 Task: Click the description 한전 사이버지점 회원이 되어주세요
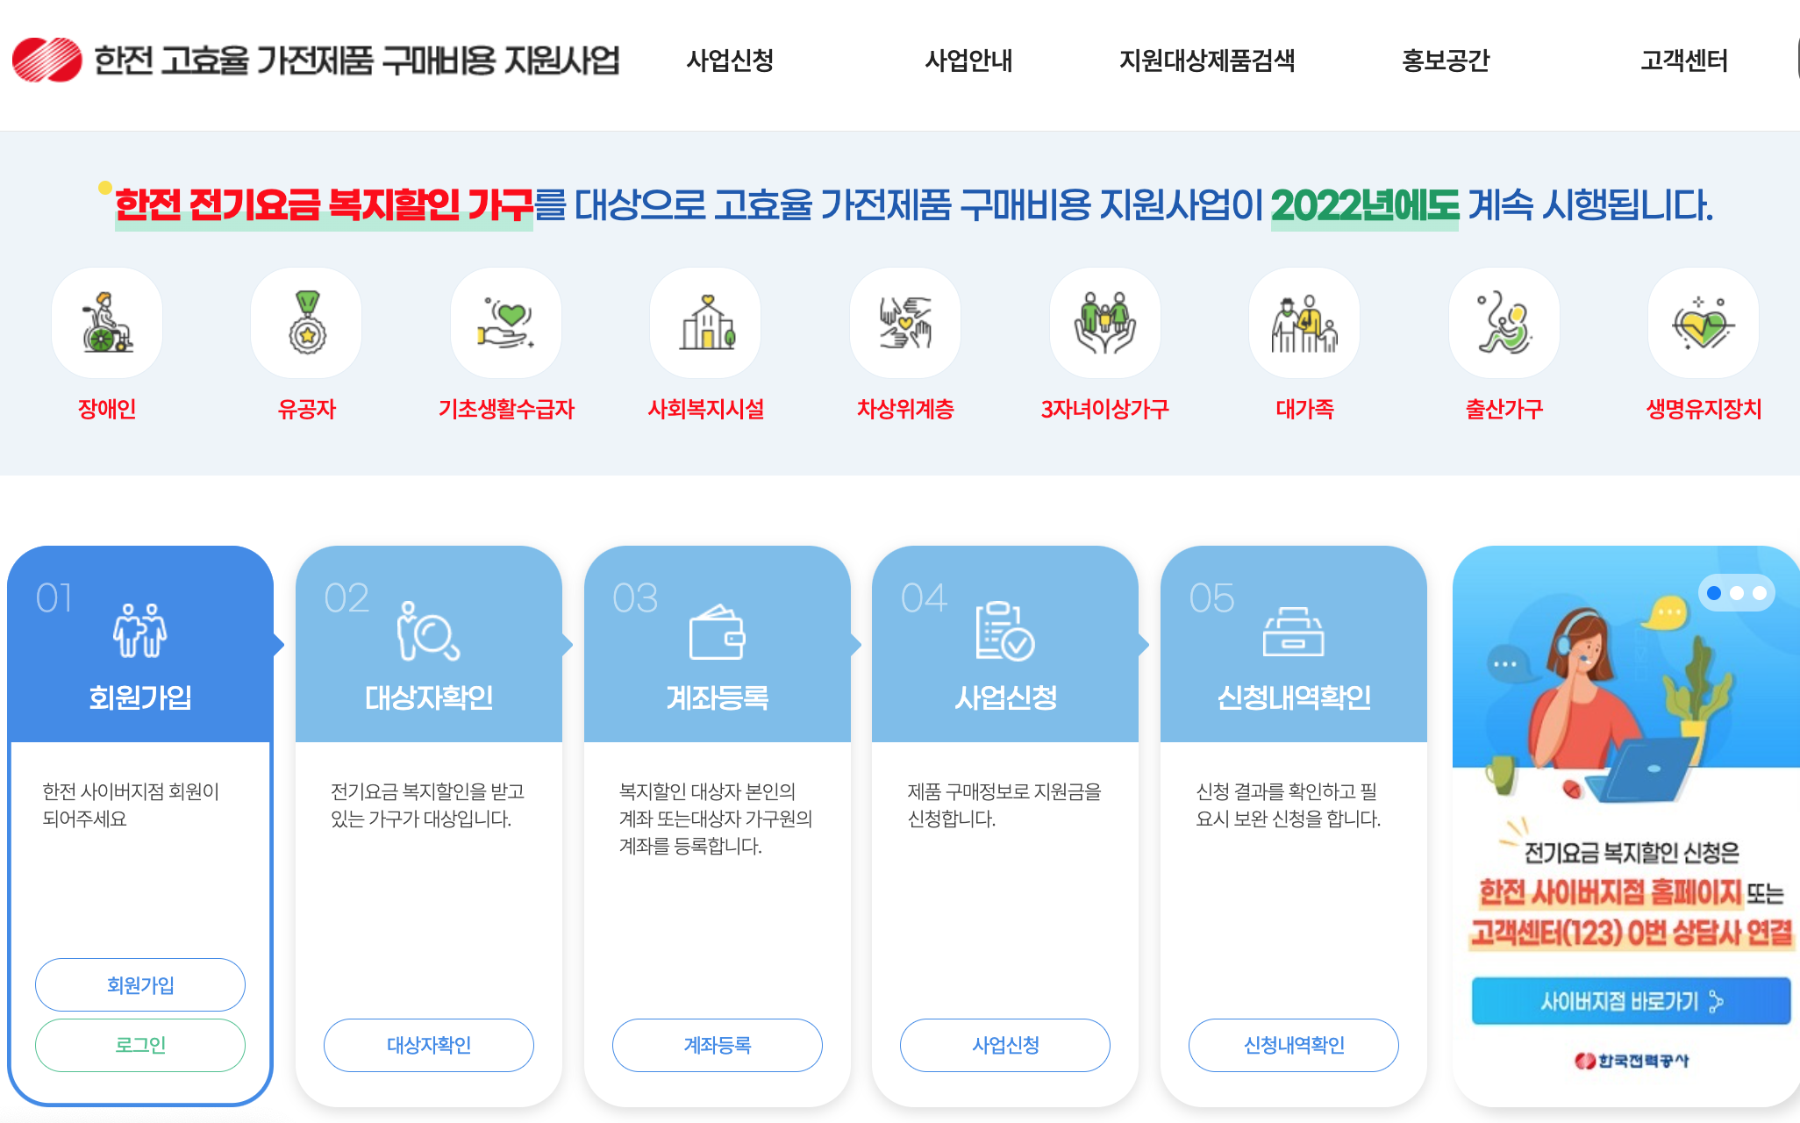pos(131,805)
